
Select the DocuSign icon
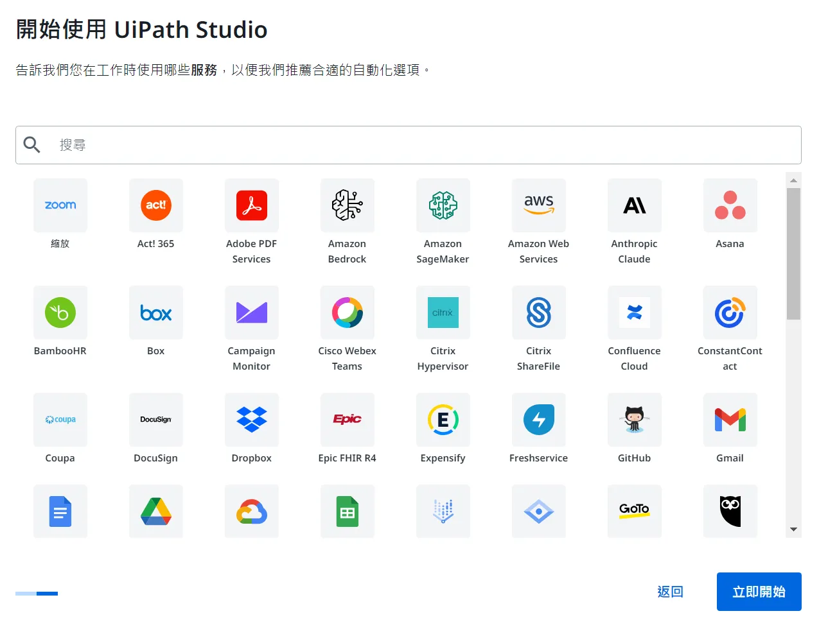pos(156,420)
